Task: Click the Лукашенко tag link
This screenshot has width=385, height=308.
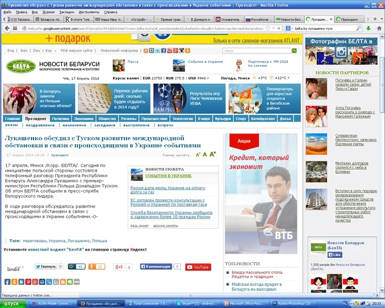Action: pos(78,240)
